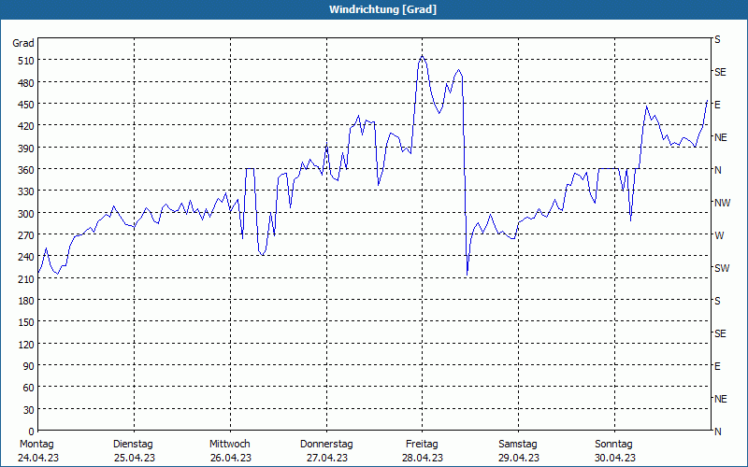Click the W compass direction label

point(719,235)
